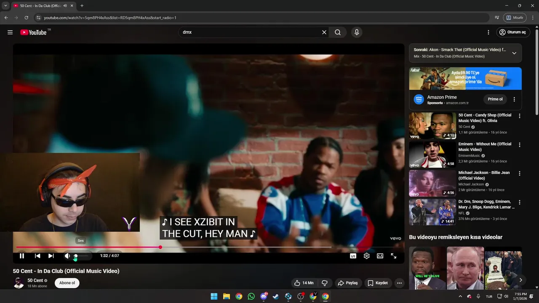Viewport: 539px width, 303px height.
Task: Reload the page
Action: pos(26,18)
